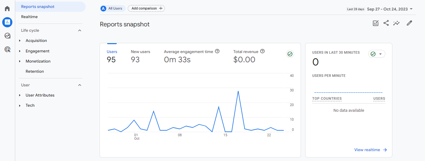
Task: Open the Advertising cursor-target icon
Action: click(7, 49)
